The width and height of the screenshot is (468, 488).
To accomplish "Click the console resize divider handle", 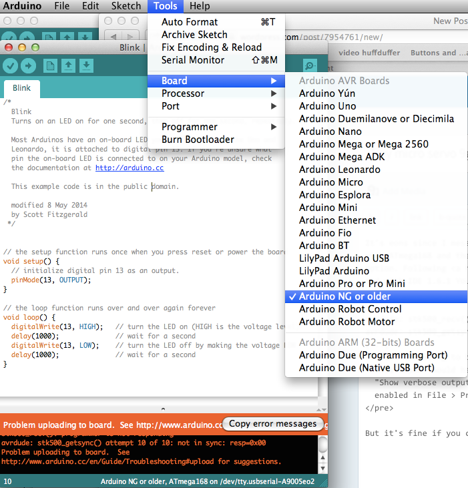I will tap(164, 409).
